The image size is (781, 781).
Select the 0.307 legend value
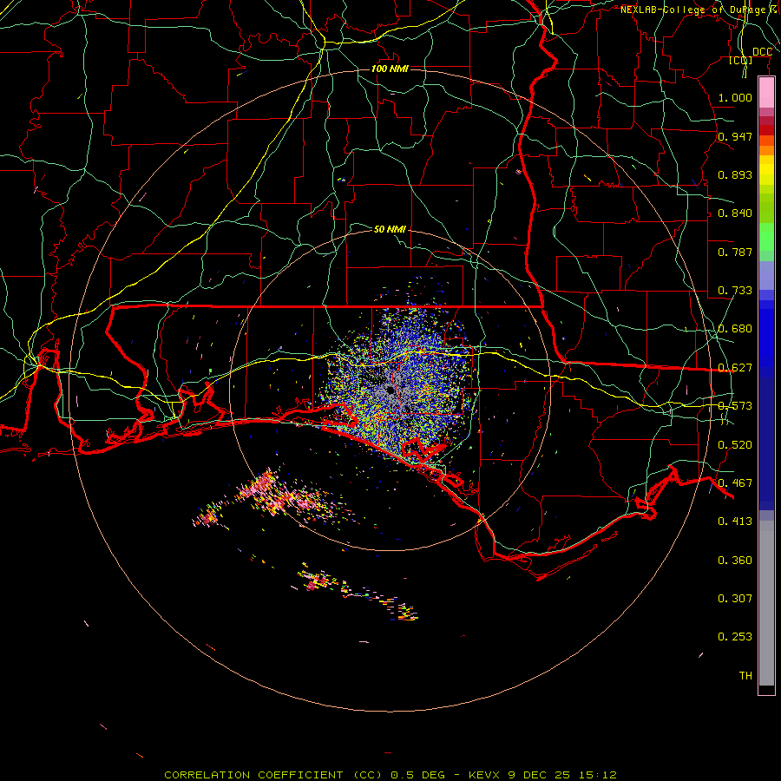(x=735, y=599)
